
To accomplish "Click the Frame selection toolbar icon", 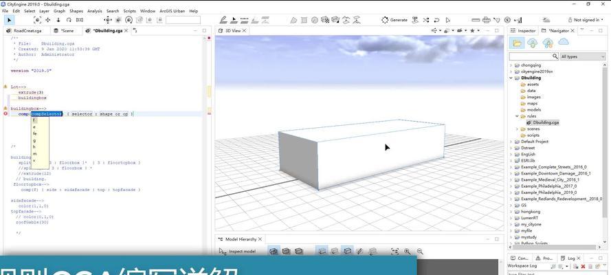I will (37, 20).
